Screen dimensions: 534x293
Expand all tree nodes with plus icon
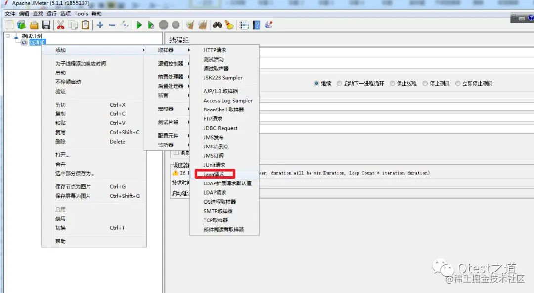point(100,25)
